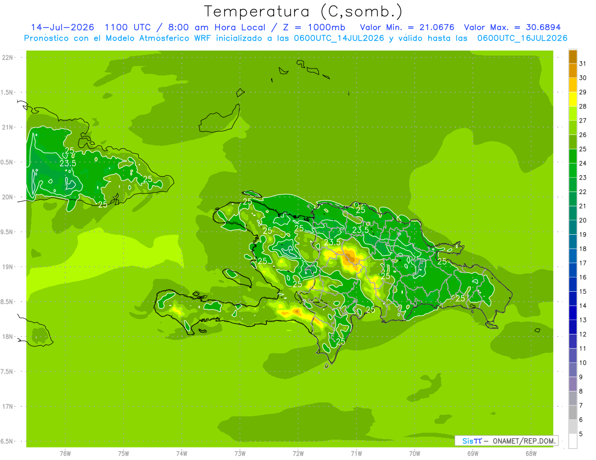This screenshot has width=596, height=460.
Task: Pick the yellow legend swatch between 28 and 29
Action: pos(573,99)
